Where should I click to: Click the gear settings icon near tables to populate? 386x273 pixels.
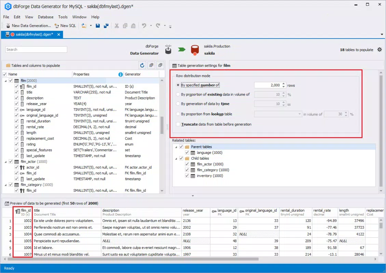pos(380,49)
